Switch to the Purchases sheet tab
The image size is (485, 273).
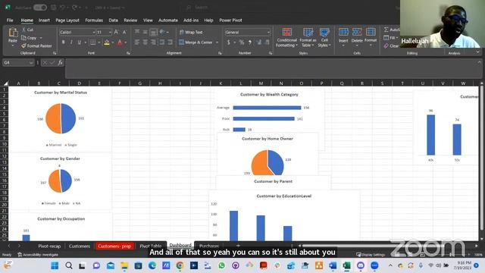[x=209, y=246]
